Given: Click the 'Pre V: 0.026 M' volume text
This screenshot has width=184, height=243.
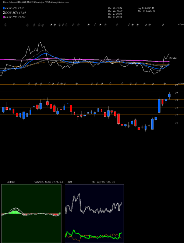Looking at the screenshot, I should point(146,11).
